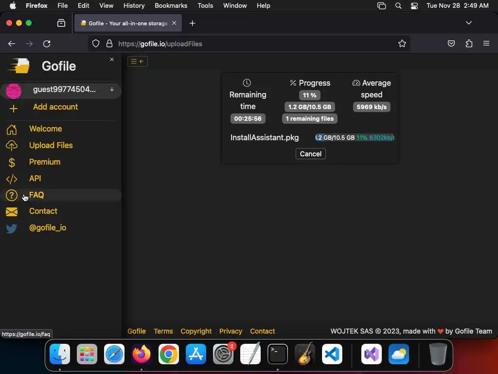Open the History menu
Viewport: 498px width, 374px height.
[x=134, y=6]
